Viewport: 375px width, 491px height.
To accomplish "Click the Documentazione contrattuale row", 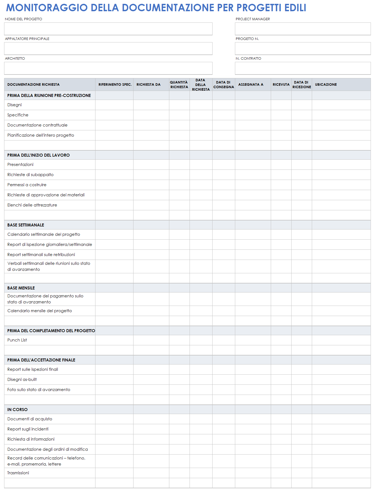I will pyautogui.click(x=187, y=125).
